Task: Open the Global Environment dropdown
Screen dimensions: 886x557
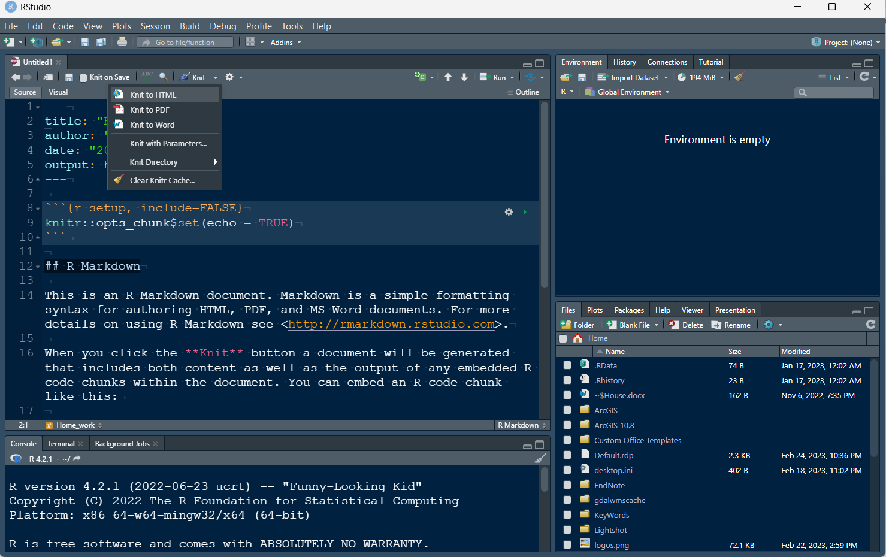Action: point(627,92)
